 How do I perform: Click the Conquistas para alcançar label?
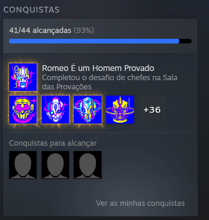coord(53,143)
